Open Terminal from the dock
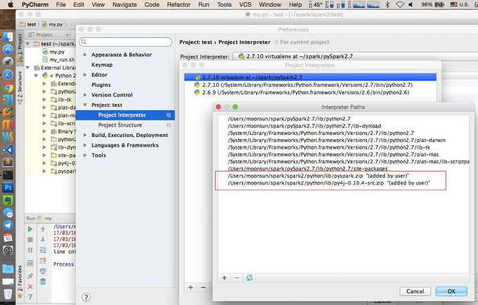The image size is (478, 305). tap(8, 175)
